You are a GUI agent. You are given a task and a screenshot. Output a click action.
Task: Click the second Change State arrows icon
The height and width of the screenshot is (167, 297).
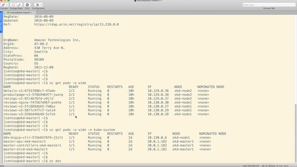click(x=19, y=5)
